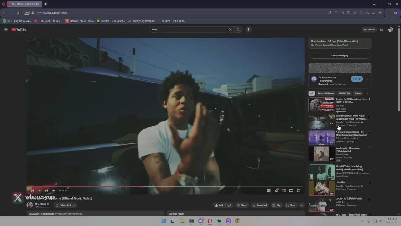
Task: Go back in browser history
Action: (4, 13)
